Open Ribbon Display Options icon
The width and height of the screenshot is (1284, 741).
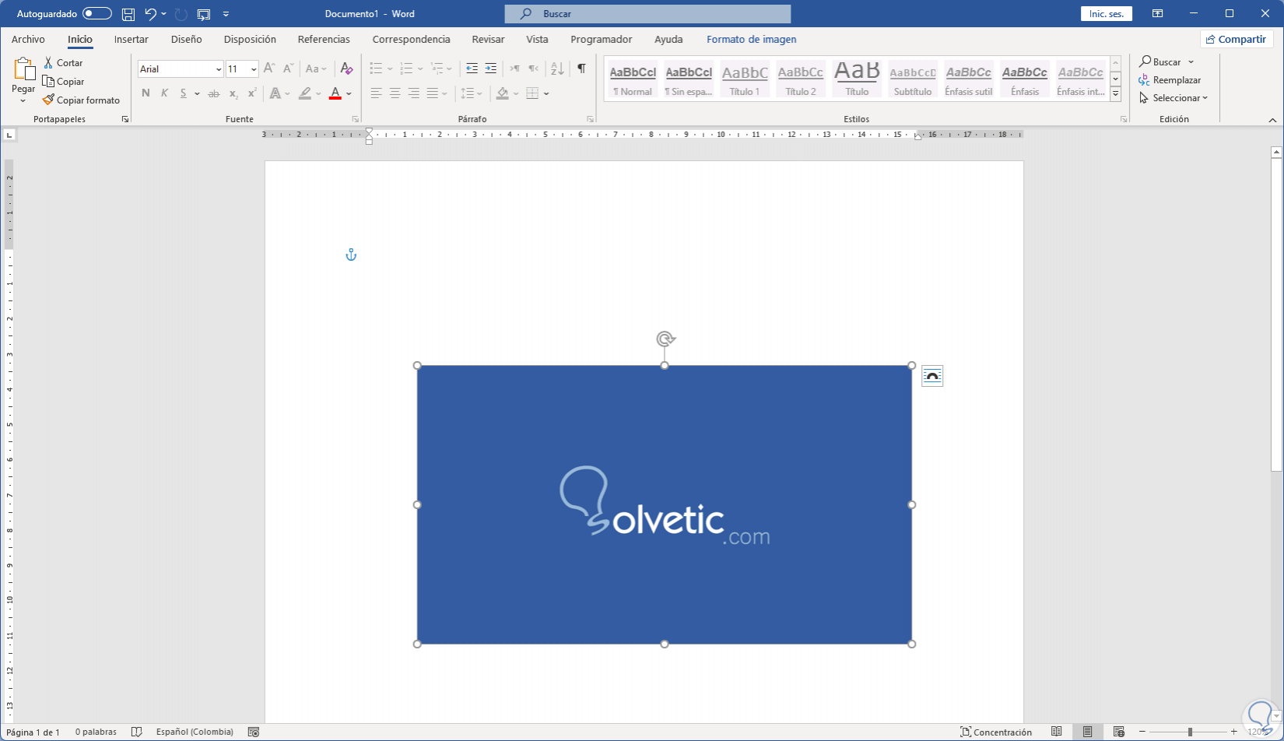point(1158,14)
